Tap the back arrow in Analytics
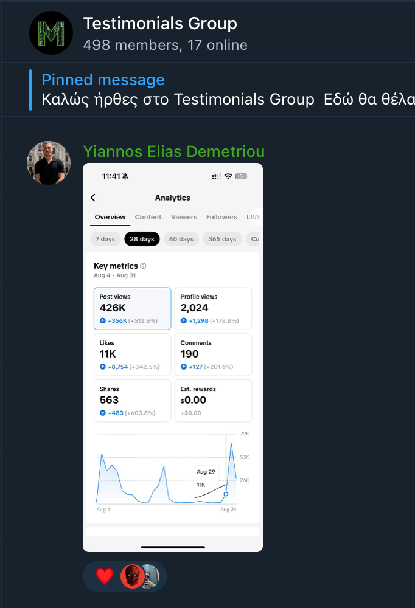415x608 pixels. (93, 198)
